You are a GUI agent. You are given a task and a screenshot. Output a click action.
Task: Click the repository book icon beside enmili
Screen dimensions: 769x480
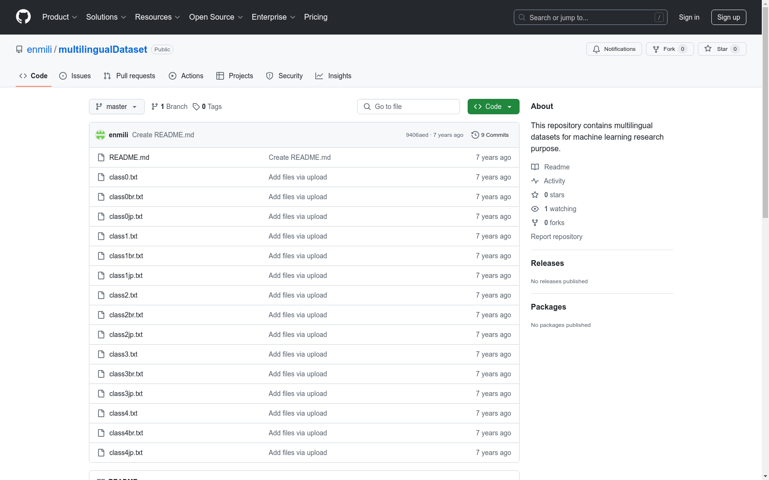click(19, 49)
